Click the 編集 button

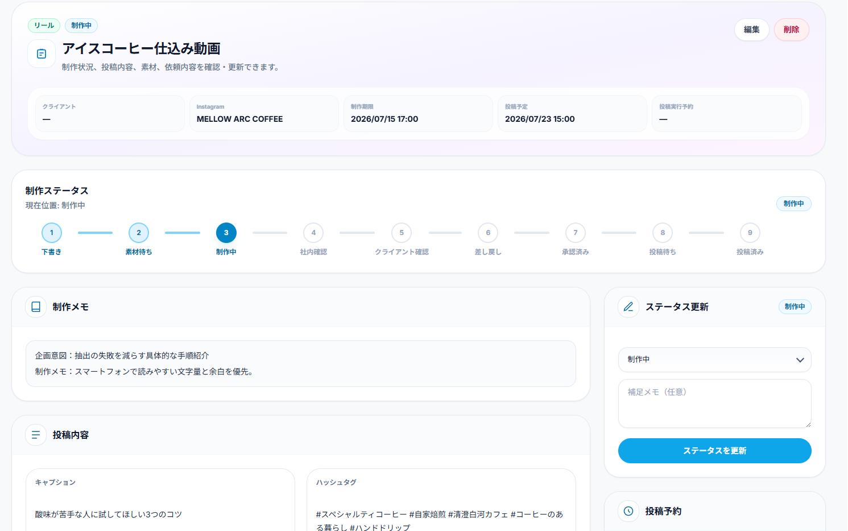tap(752, 30)
